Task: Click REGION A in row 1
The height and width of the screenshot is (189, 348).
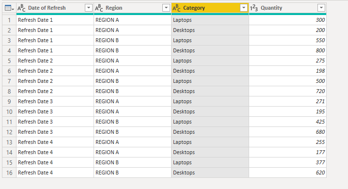Action: click(107, 20)
